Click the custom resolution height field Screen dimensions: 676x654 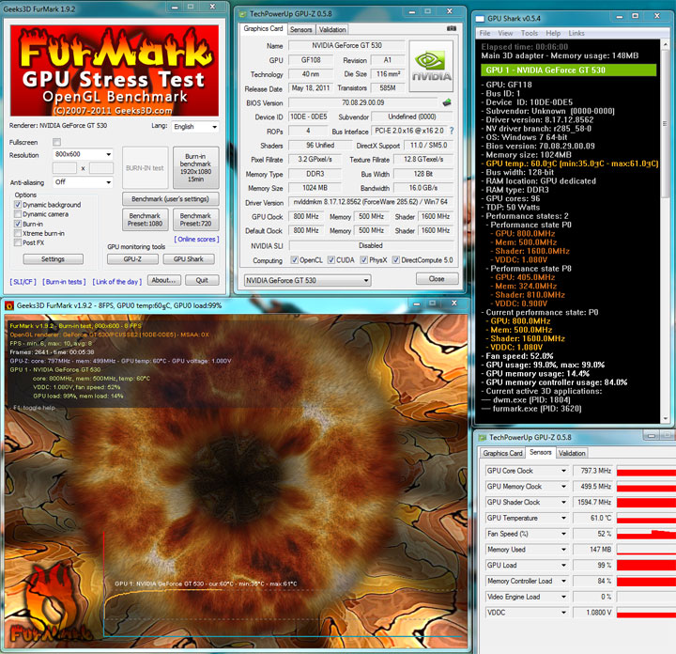coord(100,168)
